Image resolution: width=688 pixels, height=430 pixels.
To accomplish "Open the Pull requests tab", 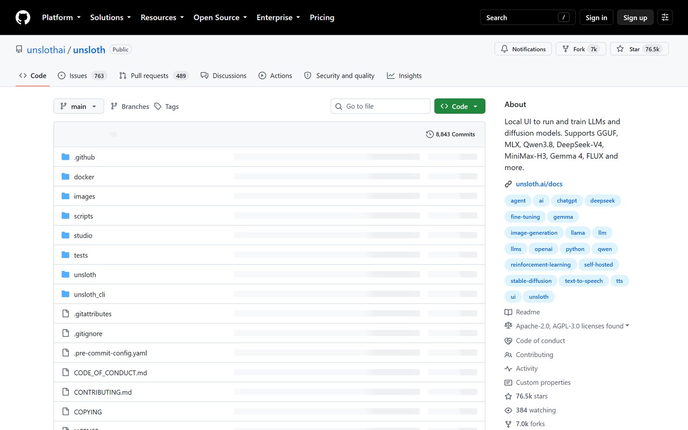I will click(154, 76).
